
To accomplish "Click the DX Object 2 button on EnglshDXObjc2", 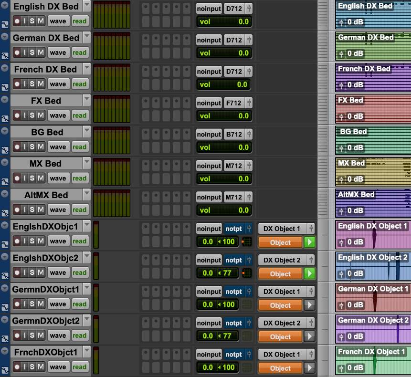I will (x=282, y=260).
